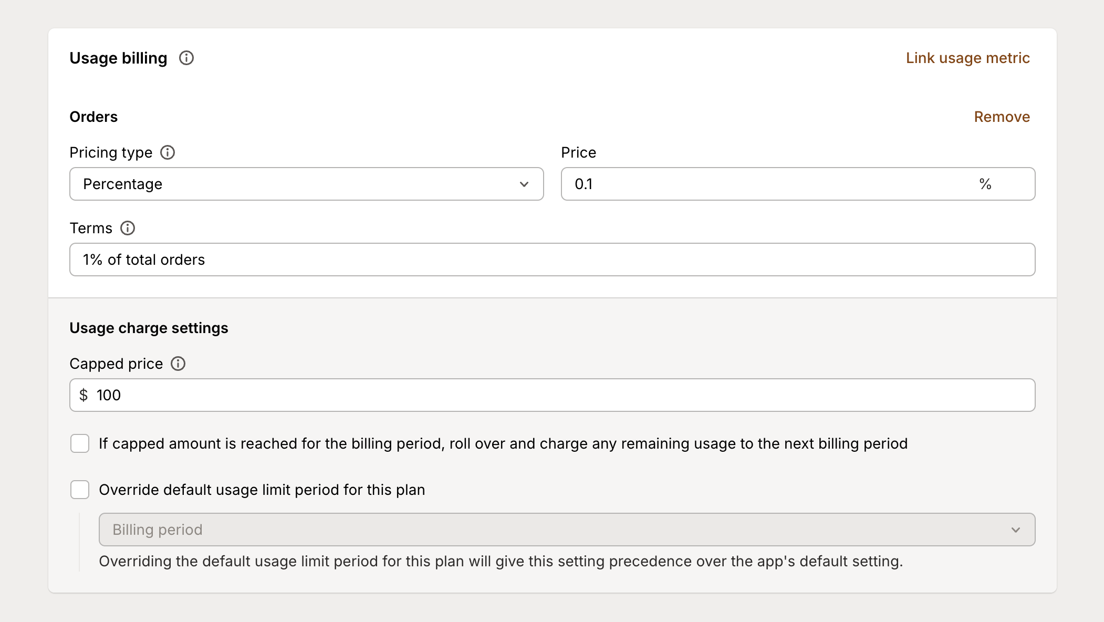Click the Link usage metric link
Screen dimensions: 1104x622
[967, 58]
